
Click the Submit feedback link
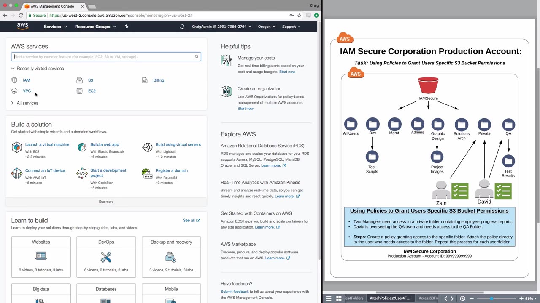(235, 292)
